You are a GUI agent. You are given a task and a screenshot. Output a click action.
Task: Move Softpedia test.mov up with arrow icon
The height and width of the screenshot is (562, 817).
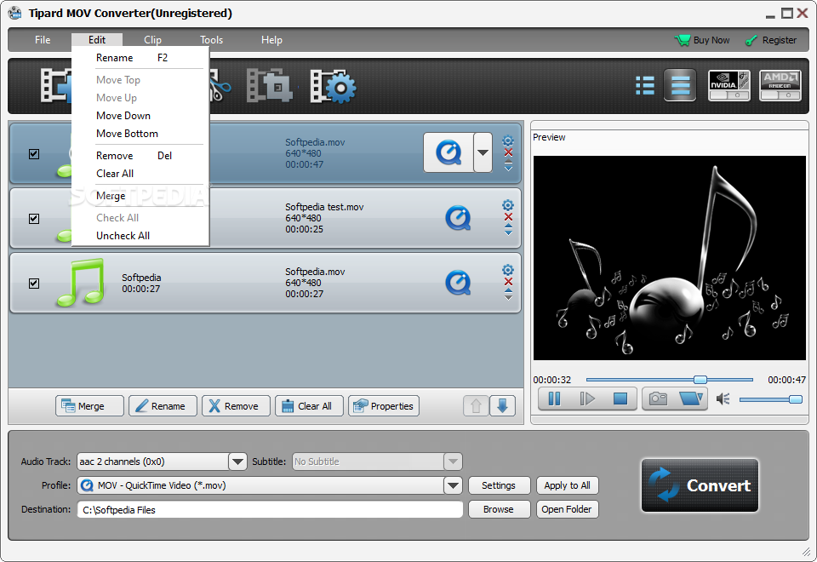tap(509, 227)
